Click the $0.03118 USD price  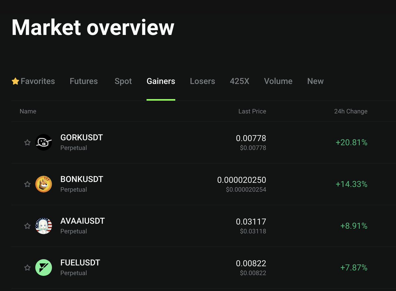click(253, 231)
